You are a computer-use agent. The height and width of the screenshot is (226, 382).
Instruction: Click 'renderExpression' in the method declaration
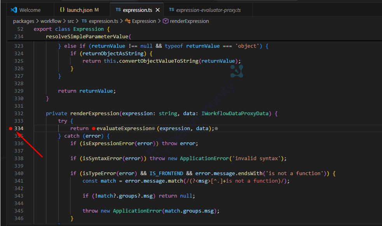[x=95, y=113]
